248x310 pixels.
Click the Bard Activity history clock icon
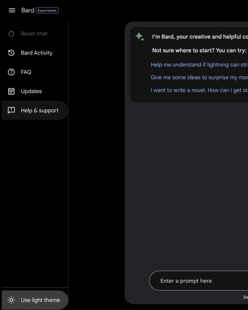tap(11, 53)
